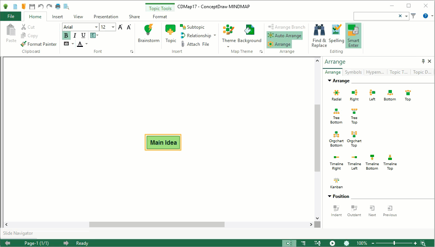Toggle Underline formatting
Screen dimensions: 435x247
tap(83, 35)
